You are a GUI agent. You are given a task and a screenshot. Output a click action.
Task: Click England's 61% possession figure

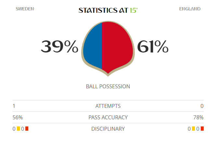tap(153, 47)
